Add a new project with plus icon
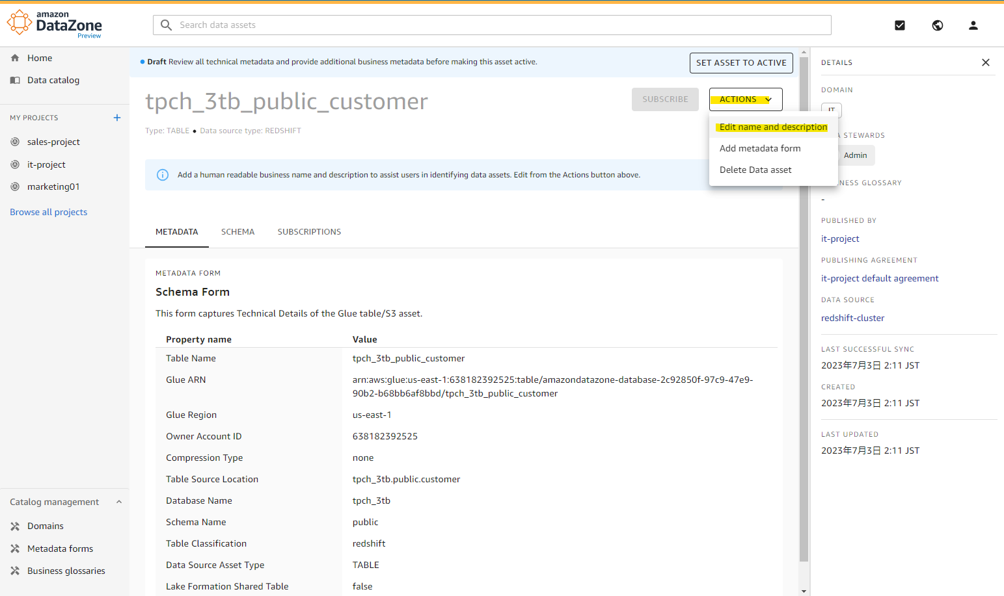The height and width of the screenshot is (596, 1004). [117, 118]
